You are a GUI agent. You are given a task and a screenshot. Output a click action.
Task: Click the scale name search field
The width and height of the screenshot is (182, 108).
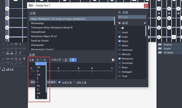tap(132, 17)
